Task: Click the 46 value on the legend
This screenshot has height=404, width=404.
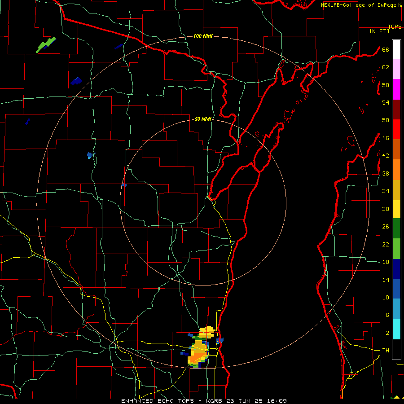Action: point(386,138)
